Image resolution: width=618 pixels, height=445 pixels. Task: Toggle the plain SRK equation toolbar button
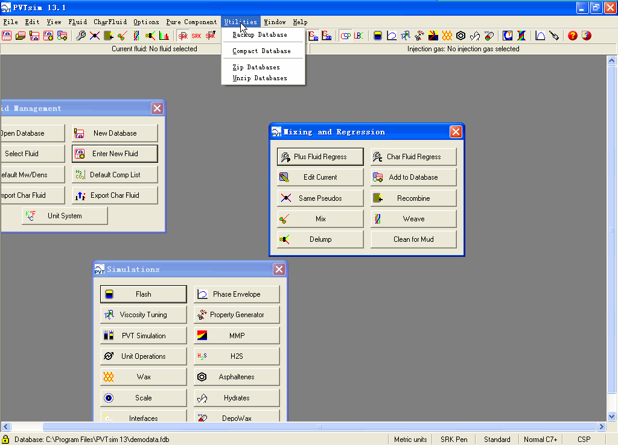click(x=197, y=36)
